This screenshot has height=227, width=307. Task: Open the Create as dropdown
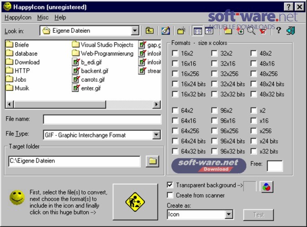(x=228, y=214)
